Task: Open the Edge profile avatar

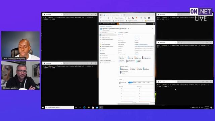Action: point(149,18)
